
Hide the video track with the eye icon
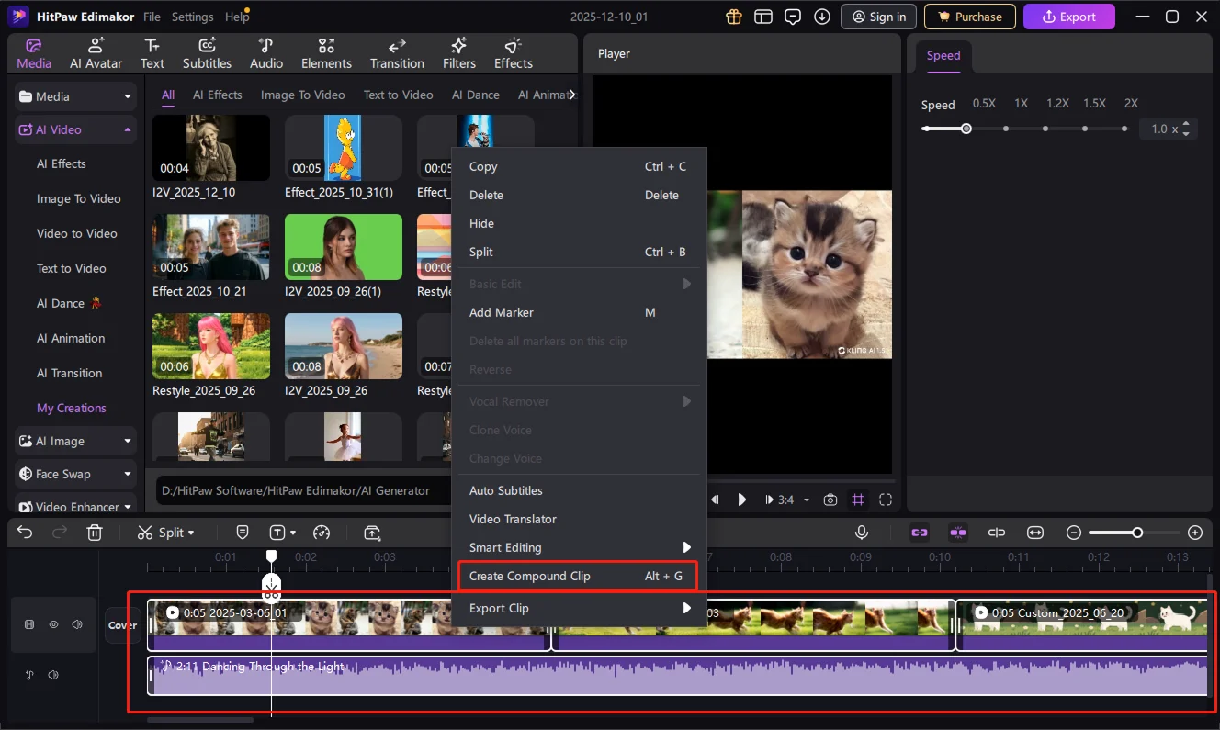click(x=52, y=624)
